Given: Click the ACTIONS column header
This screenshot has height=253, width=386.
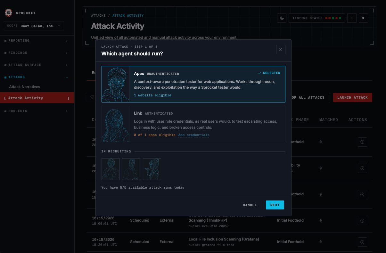Looking at the screenshot, I should pyautogui.click(x=358, y=120).
